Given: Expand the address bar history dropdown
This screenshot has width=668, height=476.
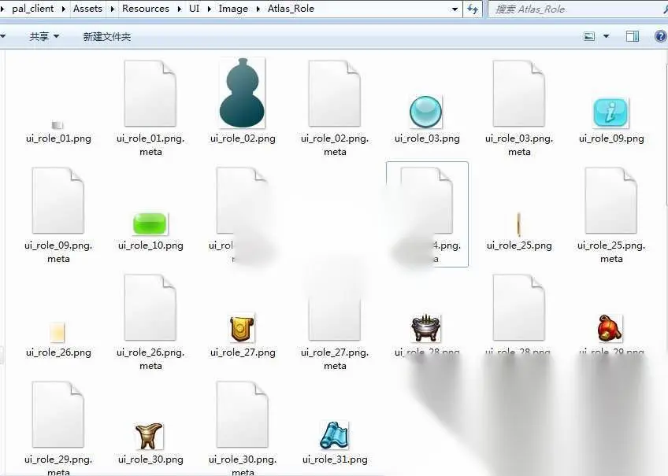Looking at the screenshot, I should [x=455, y=9].
